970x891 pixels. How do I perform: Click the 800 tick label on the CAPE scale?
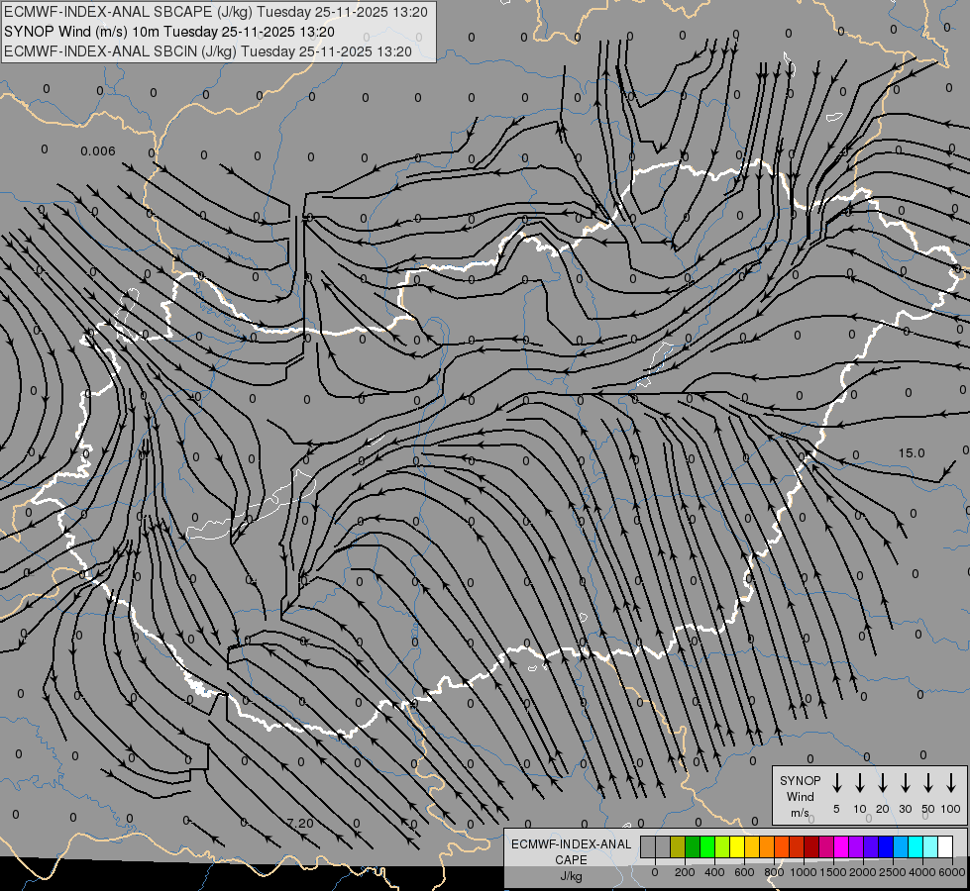click(x=774, y=872)
